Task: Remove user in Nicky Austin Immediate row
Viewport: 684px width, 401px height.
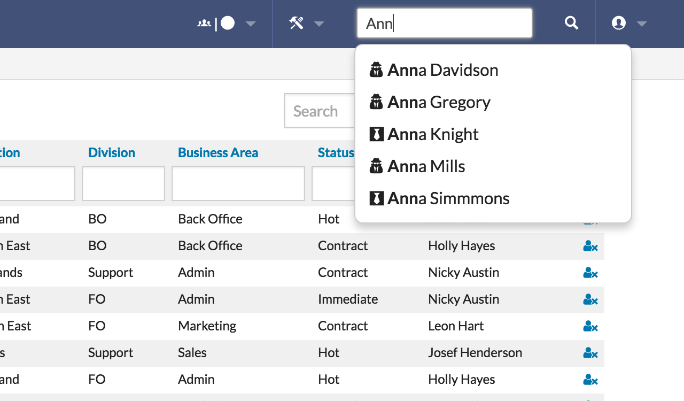Action: click(x=590, y=299)
